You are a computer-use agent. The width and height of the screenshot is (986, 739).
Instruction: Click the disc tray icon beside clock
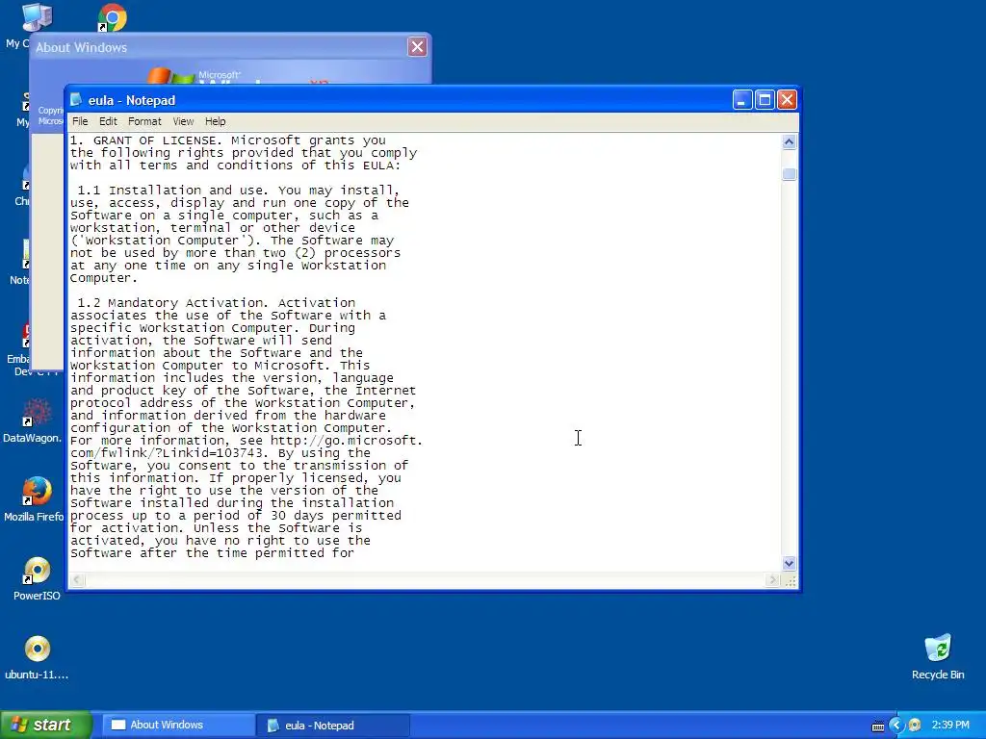915,726
